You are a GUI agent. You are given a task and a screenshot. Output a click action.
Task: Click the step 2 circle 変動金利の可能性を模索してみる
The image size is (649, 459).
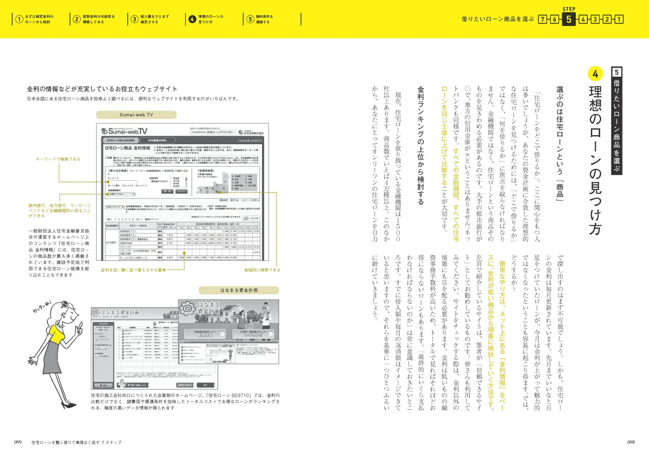click(x=76, y=19)
